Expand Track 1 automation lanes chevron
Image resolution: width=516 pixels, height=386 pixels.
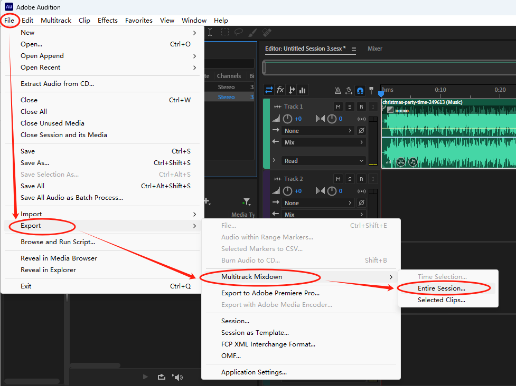point(274,160)
